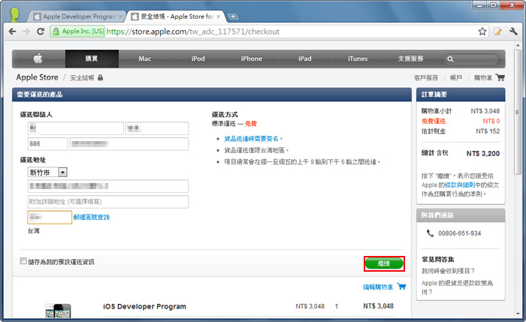Open 貨品送達時需要簽名 link
Viewport: 526px width, 322px height.
tap(252, 138)
